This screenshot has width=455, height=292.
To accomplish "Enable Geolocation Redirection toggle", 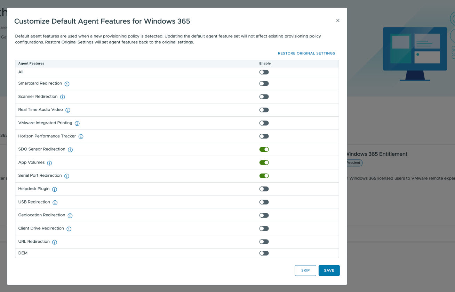I will (x=264, y=215).
